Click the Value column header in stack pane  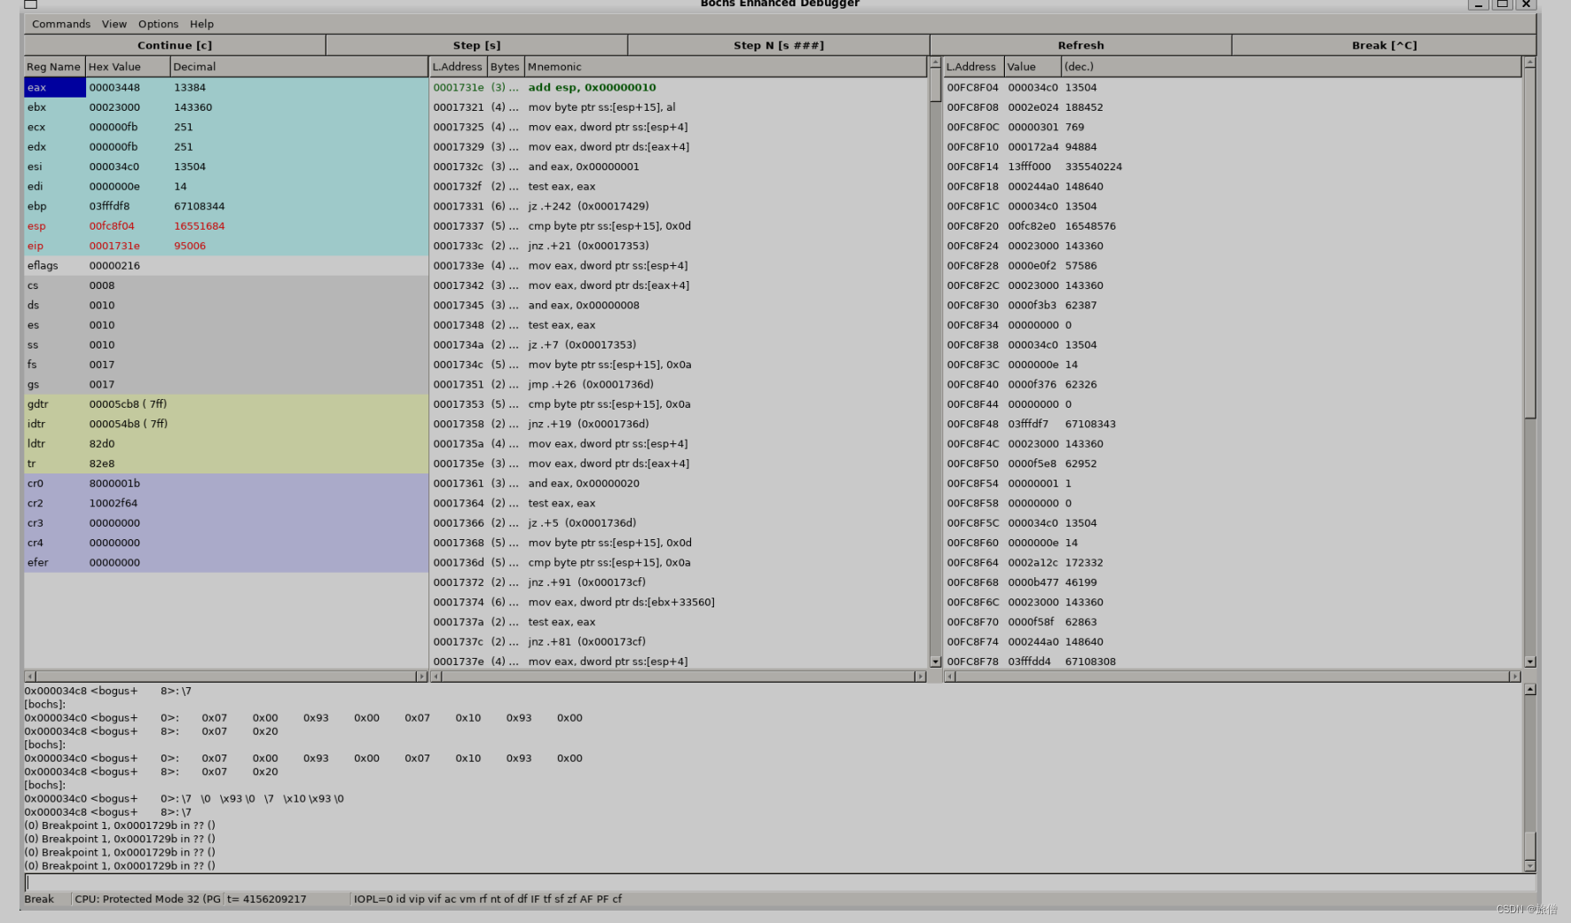click(1033, 66)
